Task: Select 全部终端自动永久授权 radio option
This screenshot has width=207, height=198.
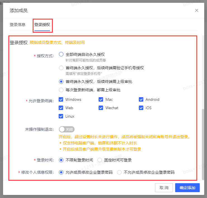Action: pos(61,54)
